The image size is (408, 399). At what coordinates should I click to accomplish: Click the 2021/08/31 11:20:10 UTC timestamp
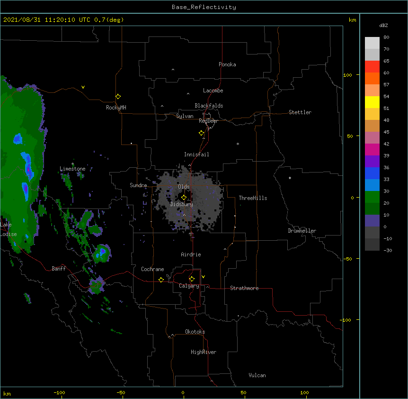tap(47, 20)
